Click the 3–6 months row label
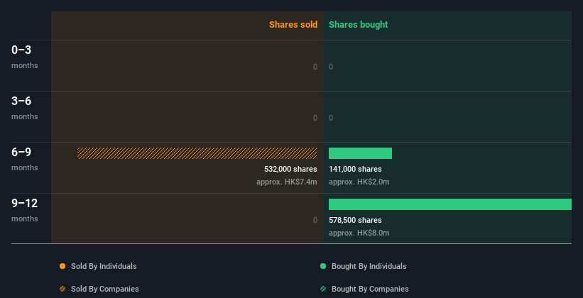This screenshot has height=298, width=583. [x=25, y=108]
